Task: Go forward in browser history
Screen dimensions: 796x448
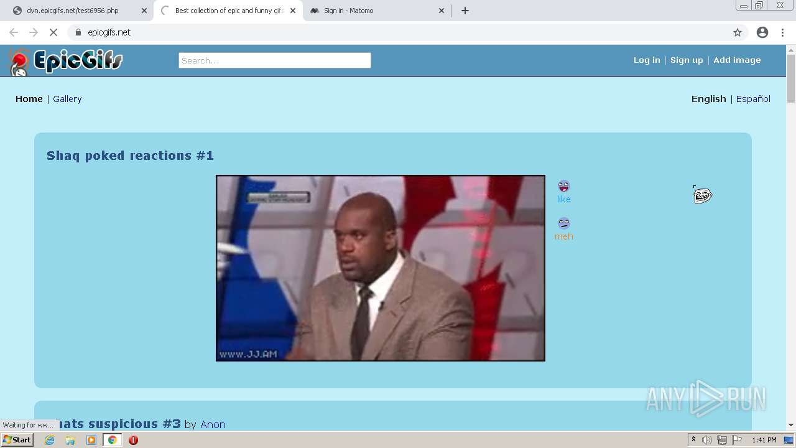Action: click(34, 32)
